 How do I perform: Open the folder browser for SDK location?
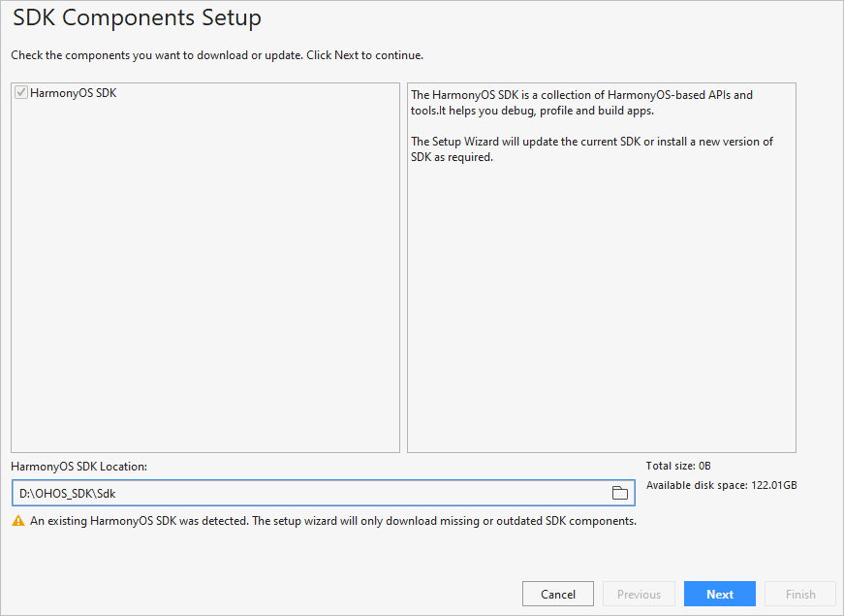pos(619,493)
